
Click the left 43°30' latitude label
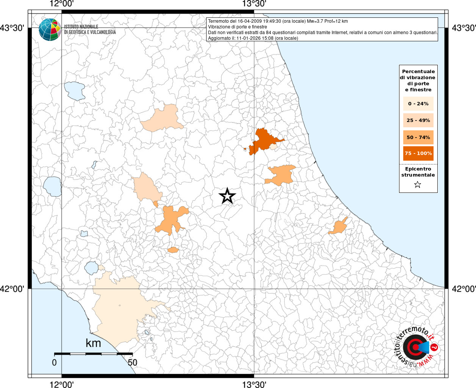click(12, 28)
